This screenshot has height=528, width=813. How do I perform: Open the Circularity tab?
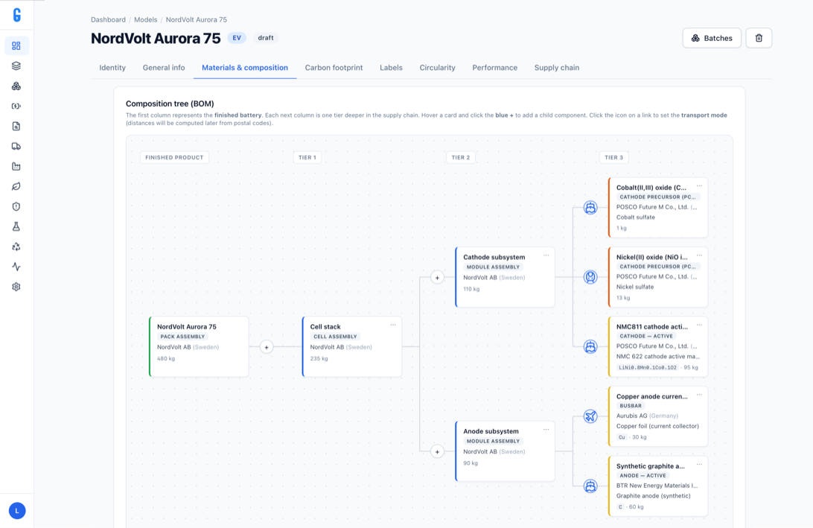[437, 68]
